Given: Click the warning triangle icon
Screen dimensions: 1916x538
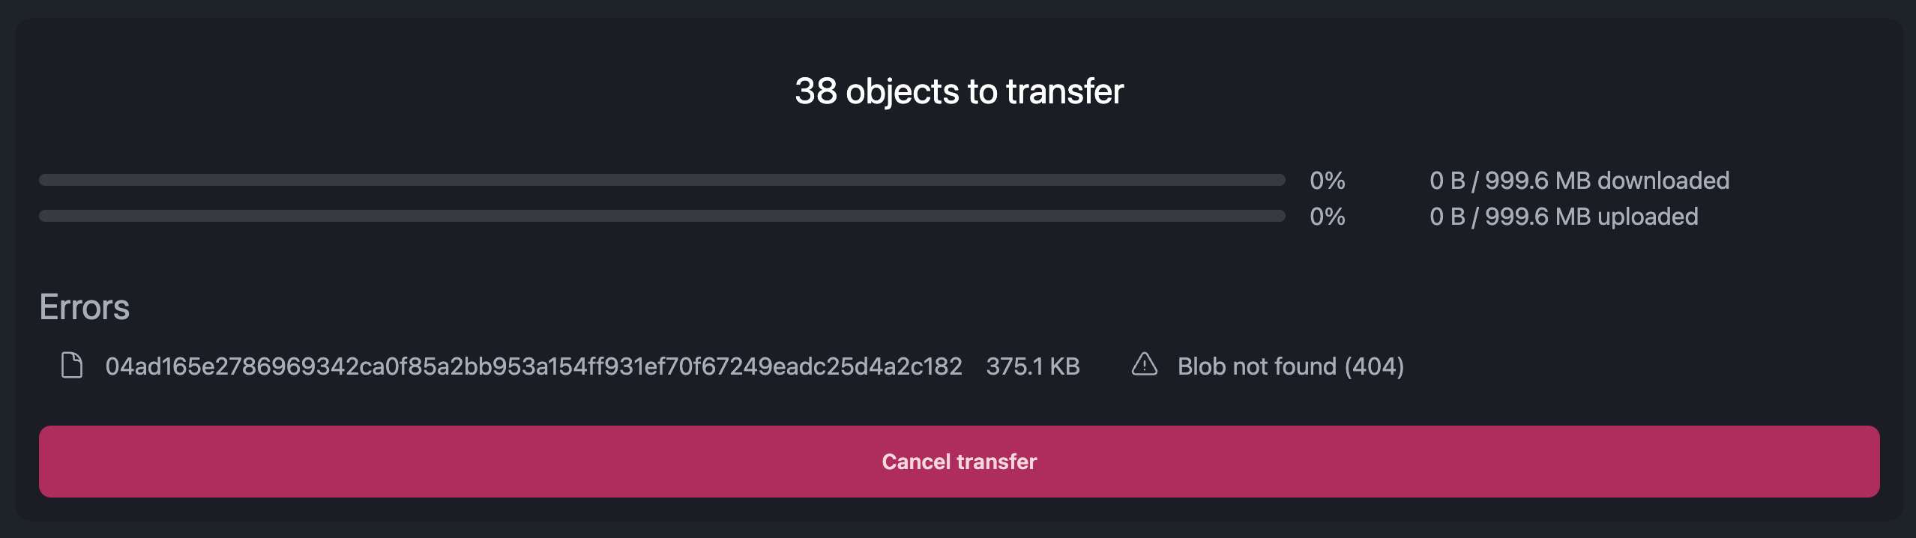Looking at the screenshot, I should pyautogui.click(x=1144, y=364).
